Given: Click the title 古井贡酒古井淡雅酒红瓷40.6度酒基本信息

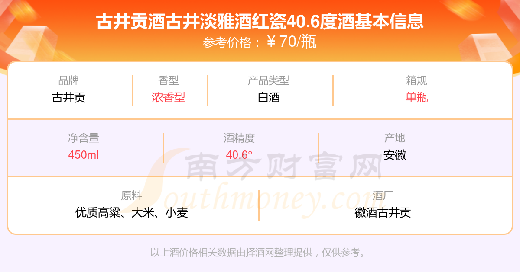Looking at the screenshot, I should click(260, 22).
